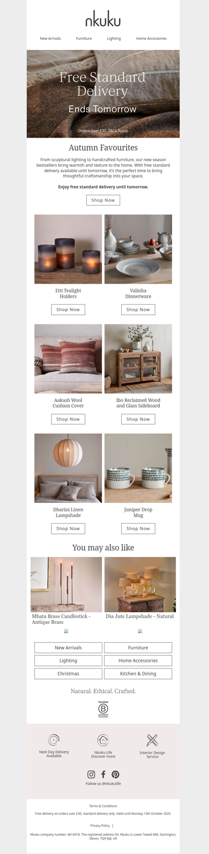Shop Now for Juniper Drop Mug
The width and height of the screenshot is (209, 854).
click(138, 529)
